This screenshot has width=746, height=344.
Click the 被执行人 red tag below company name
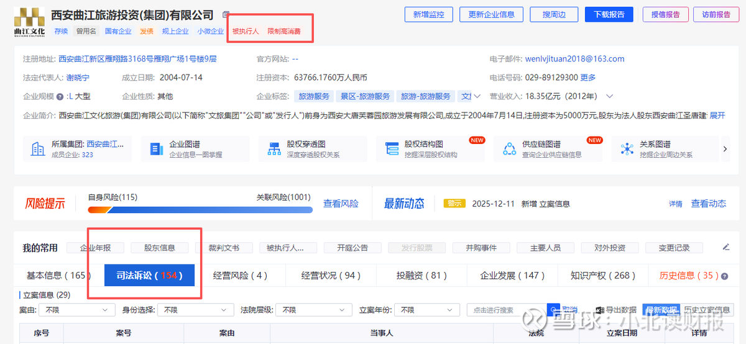(x=246, y=31)
